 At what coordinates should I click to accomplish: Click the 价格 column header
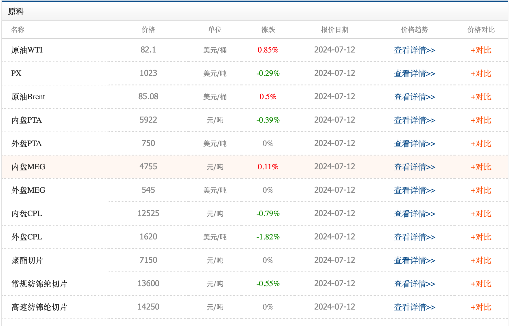click(148, 30)
